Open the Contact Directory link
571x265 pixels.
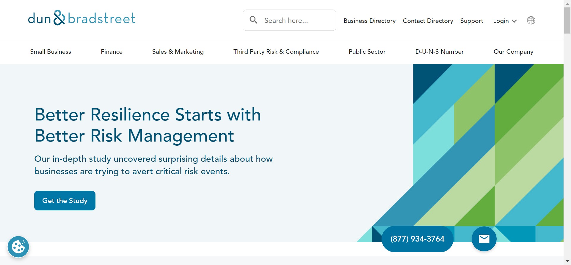(x=428, y=21)
